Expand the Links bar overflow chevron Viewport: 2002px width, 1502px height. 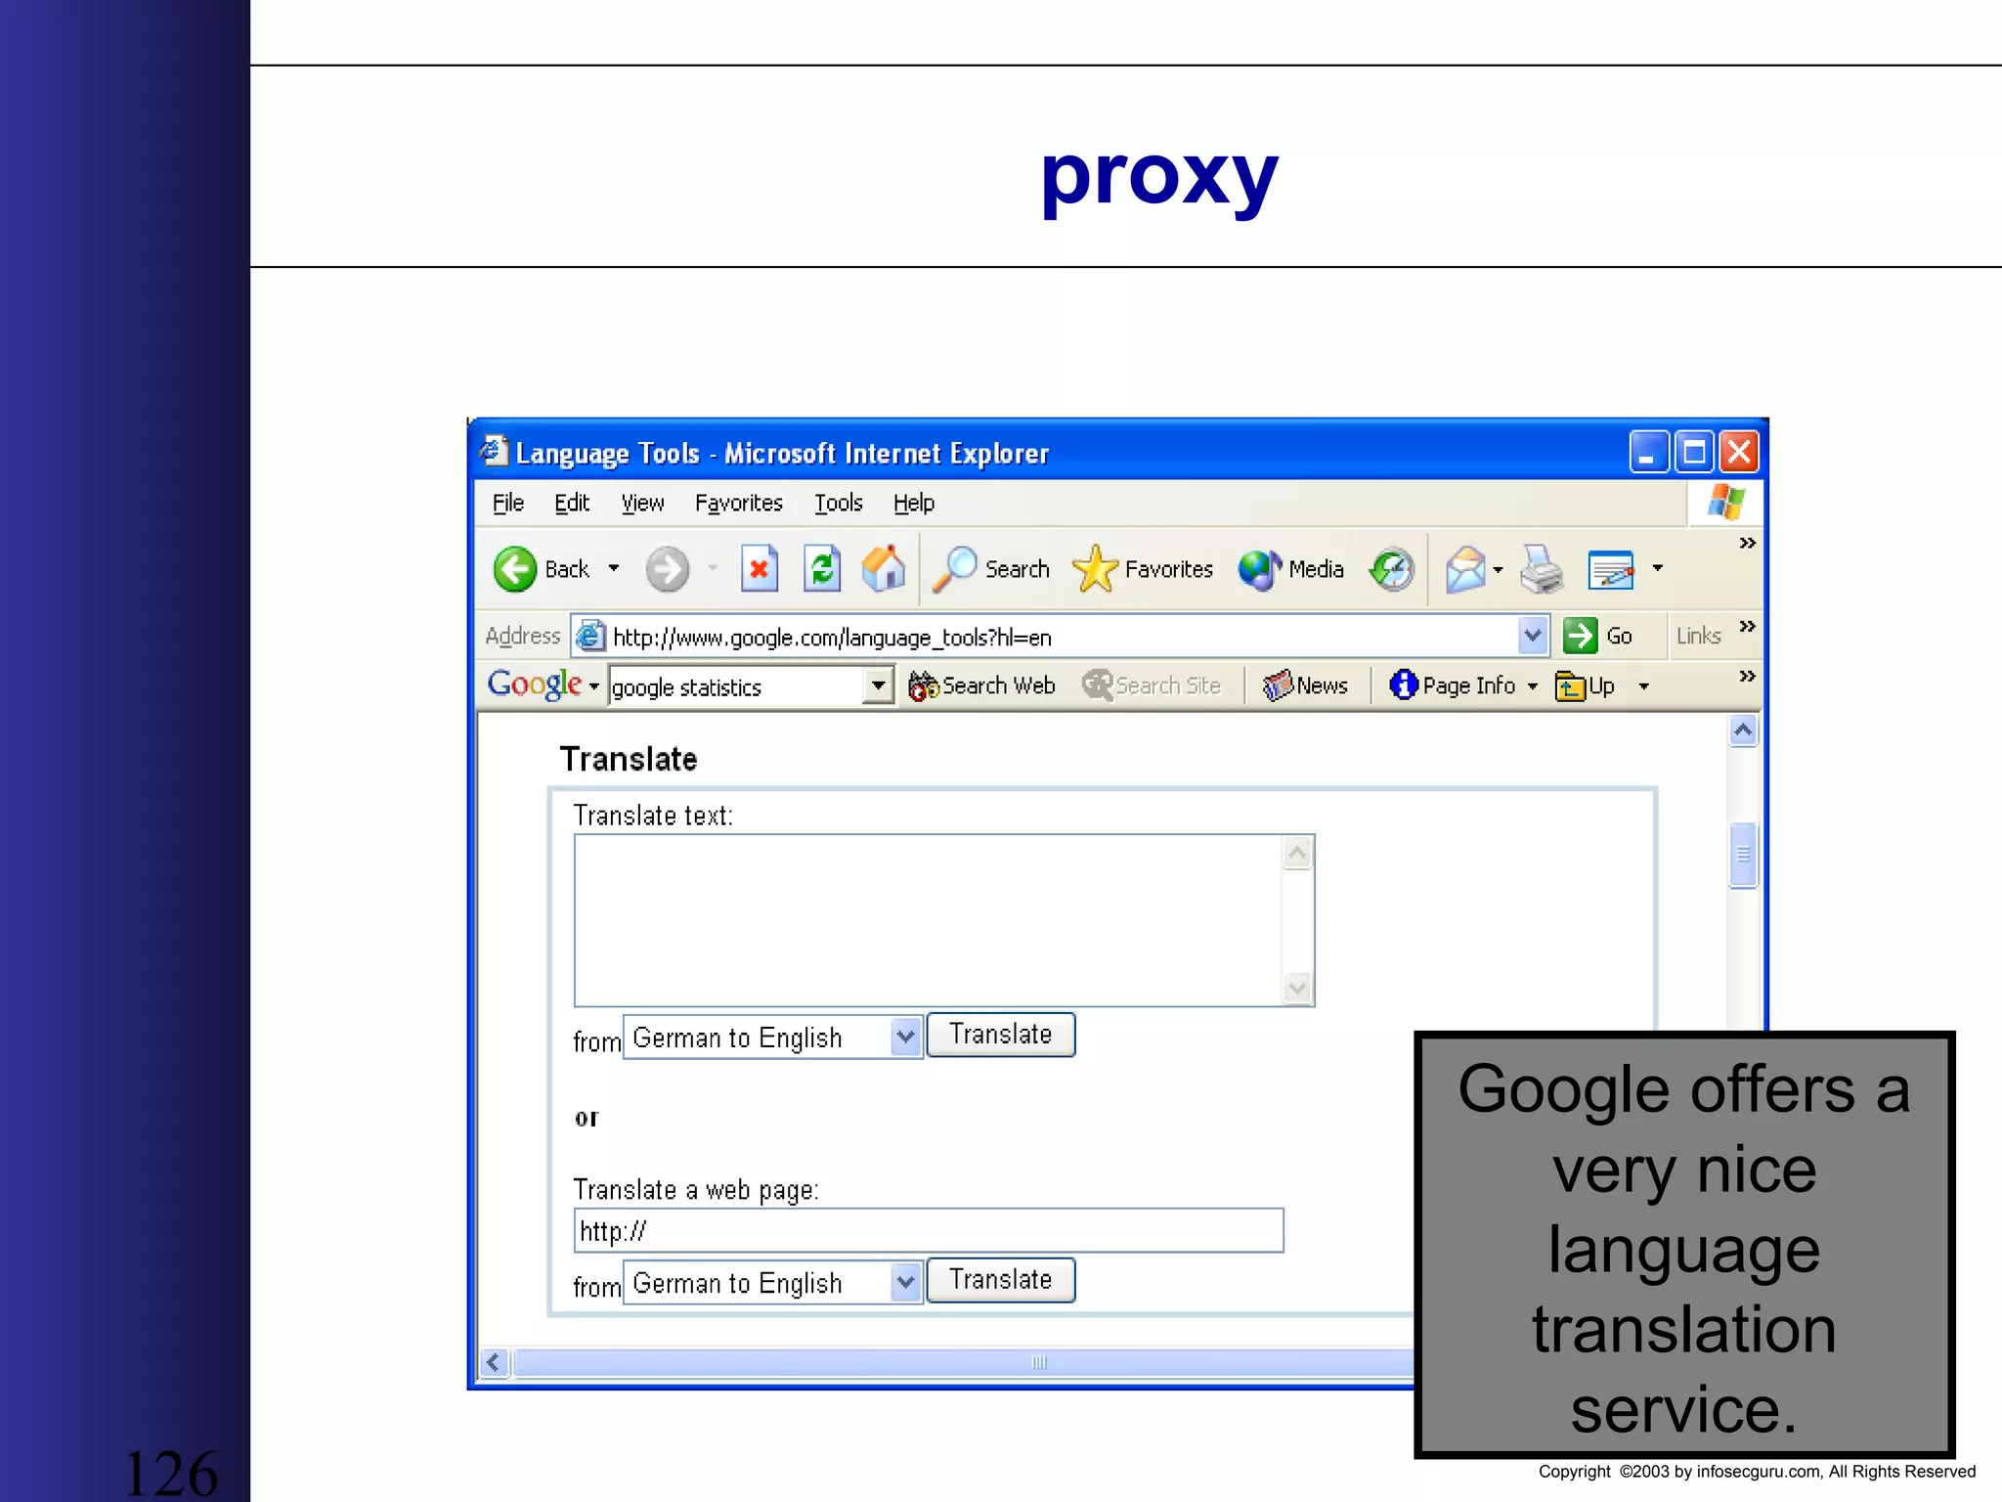click(1747, 626)
